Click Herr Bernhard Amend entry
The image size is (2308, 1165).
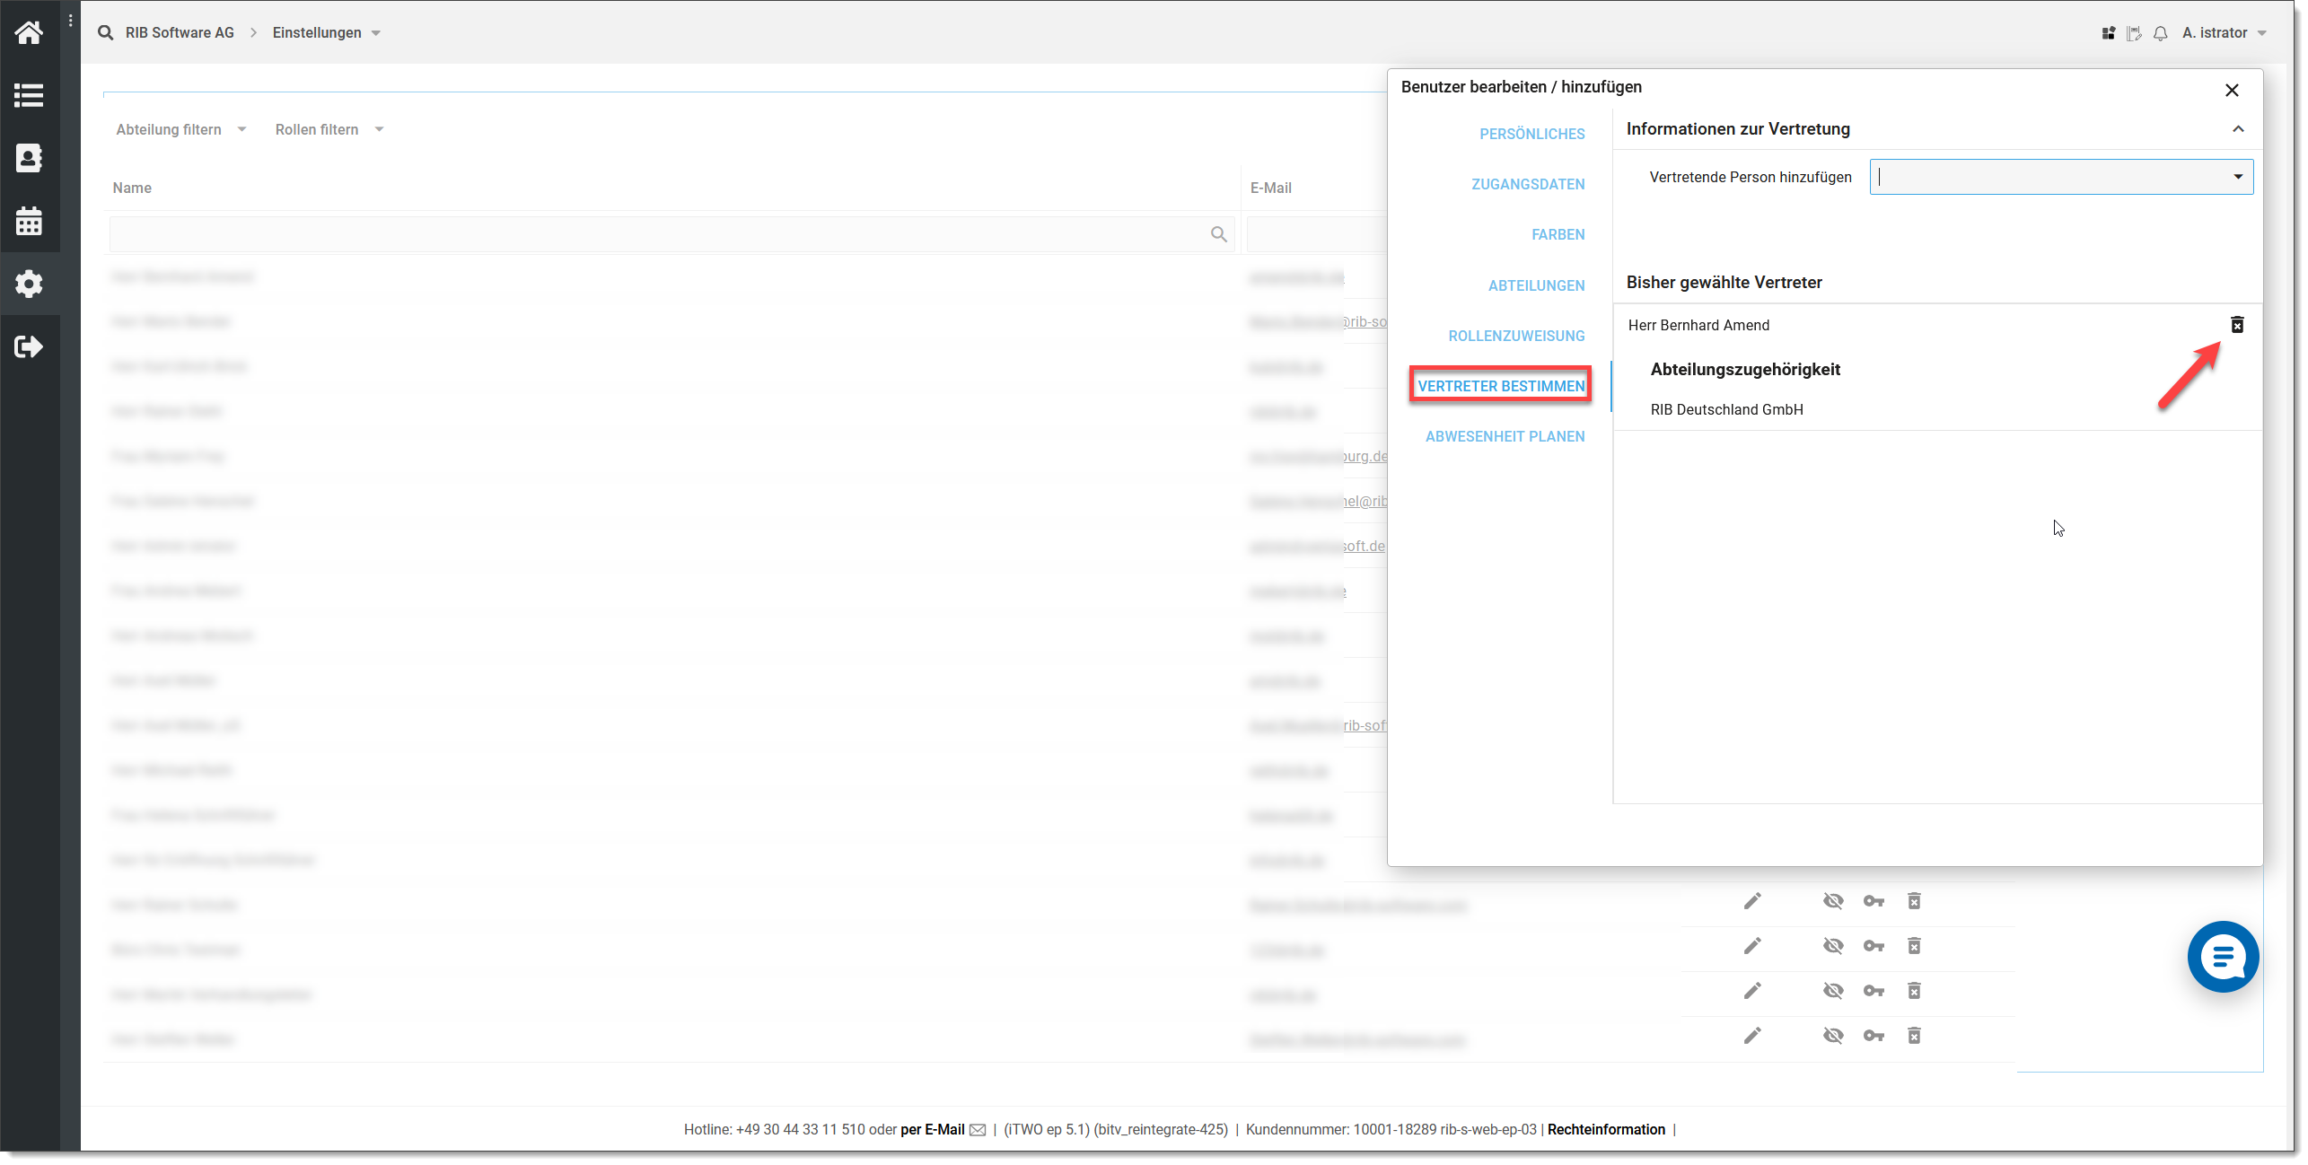(1698, 325)
